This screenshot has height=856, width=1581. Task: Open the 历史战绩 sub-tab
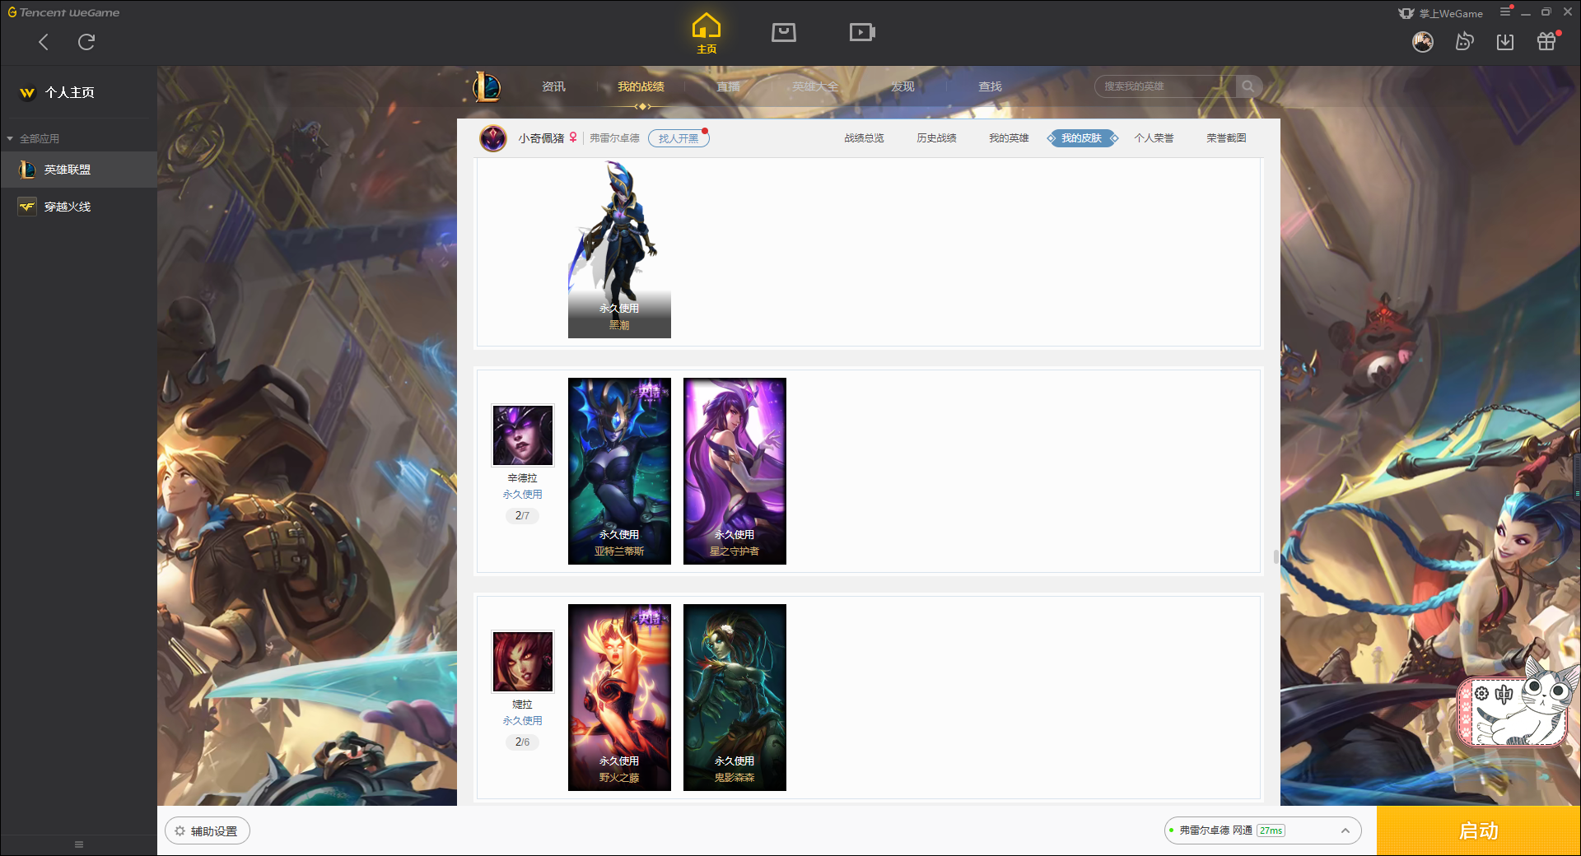(936, 138)
